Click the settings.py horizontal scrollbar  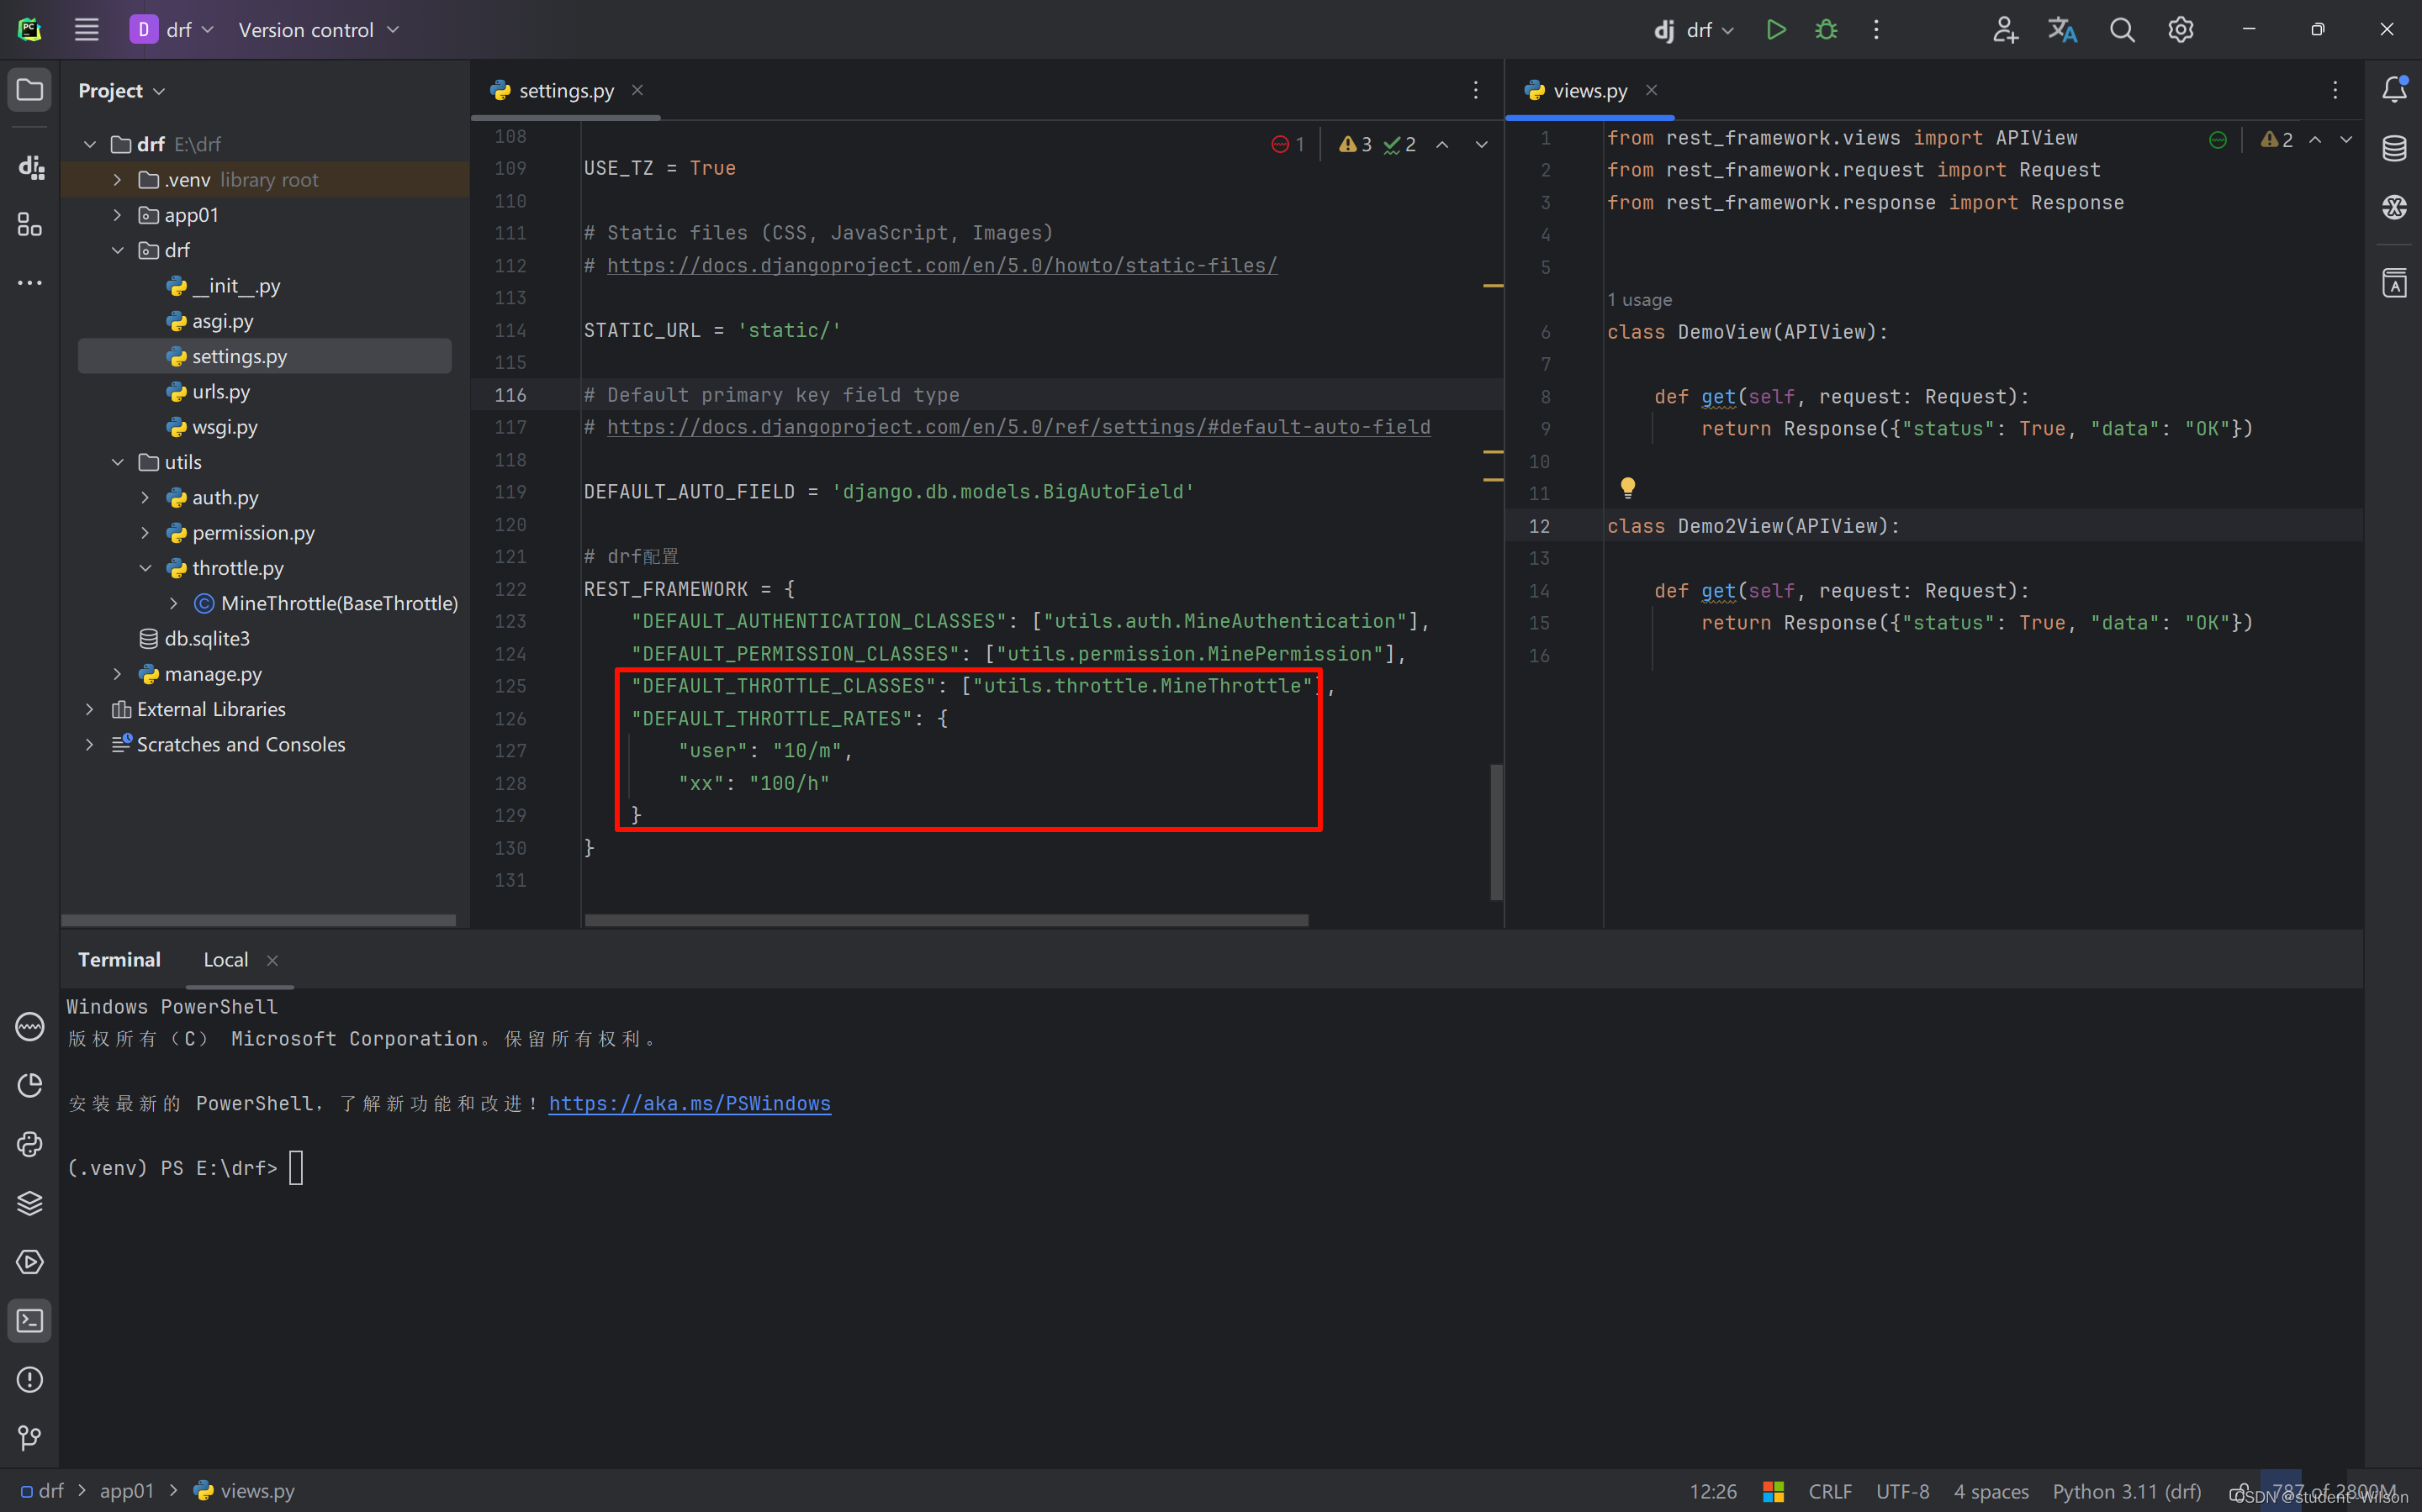coord(945,920)
